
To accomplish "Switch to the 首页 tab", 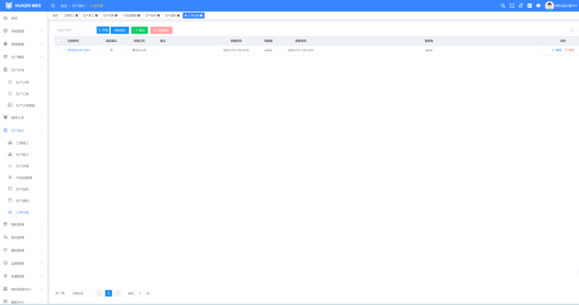I will coord(55,15).
